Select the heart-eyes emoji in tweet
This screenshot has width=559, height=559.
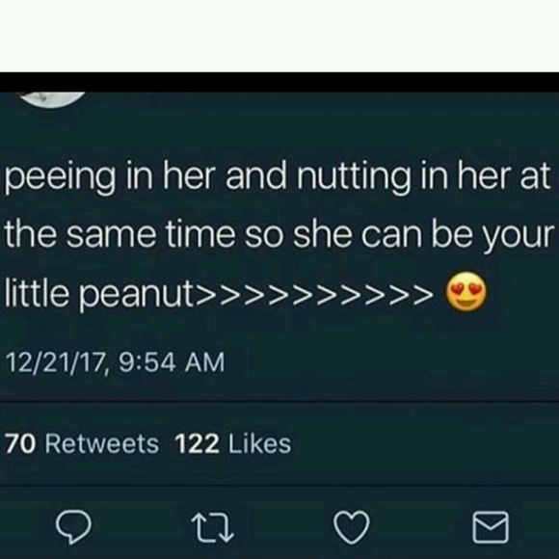466,291
